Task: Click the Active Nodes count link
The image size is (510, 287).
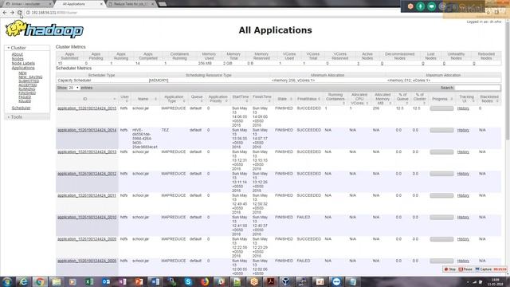Action: 358,64
